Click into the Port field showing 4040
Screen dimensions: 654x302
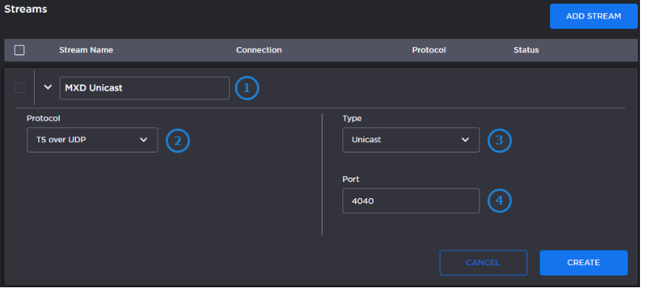click(x=410, y=200)
